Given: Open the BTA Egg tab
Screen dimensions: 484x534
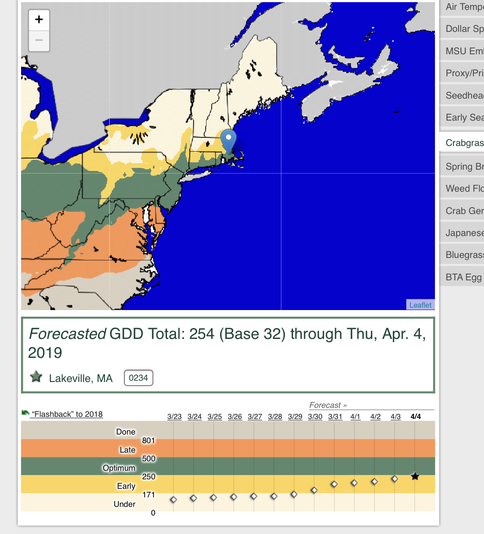Looking at the screenshot, I should [x=462, y=277].
